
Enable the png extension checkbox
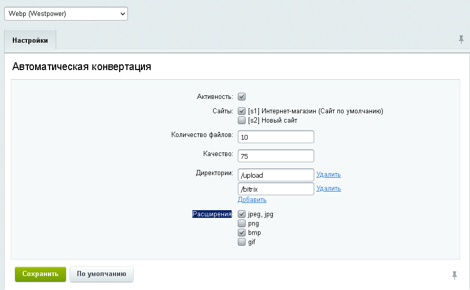pos(241,224)
